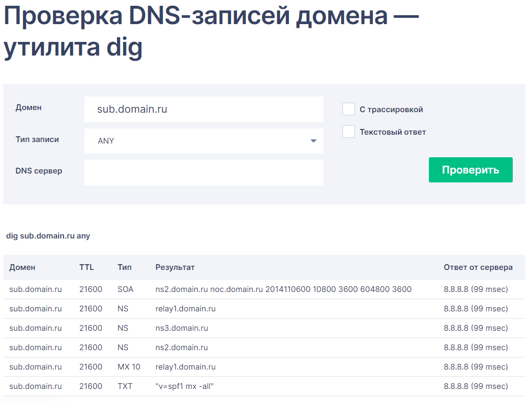Screen dimensions: 529x401
Task: Open the Тип записи dropdown
Action: click(x=203, y=141)
